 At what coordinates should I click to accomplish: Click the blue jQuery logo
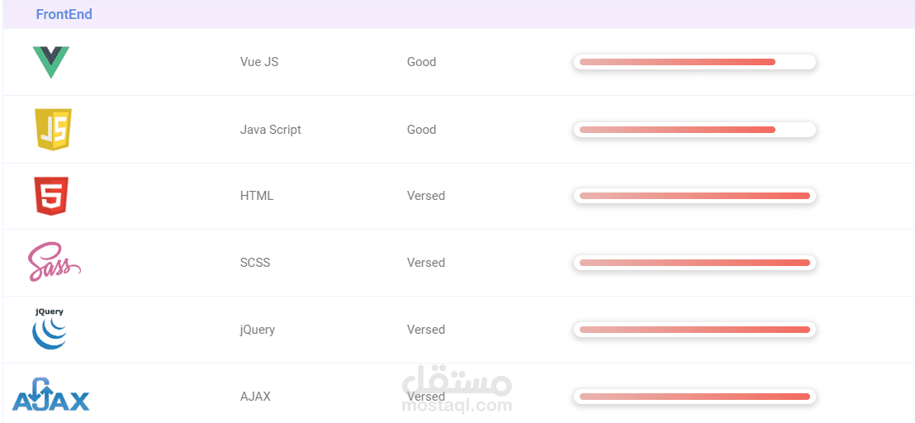(x=50, y=329)
